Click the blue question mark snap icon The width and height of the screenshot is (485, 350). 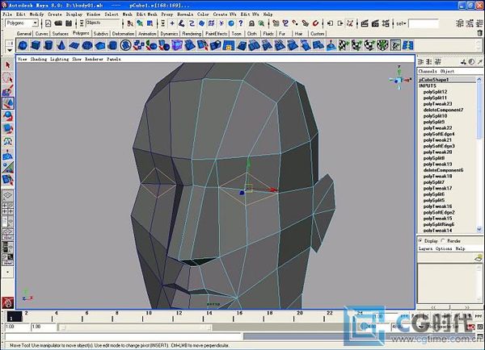[x=241, y=23]
